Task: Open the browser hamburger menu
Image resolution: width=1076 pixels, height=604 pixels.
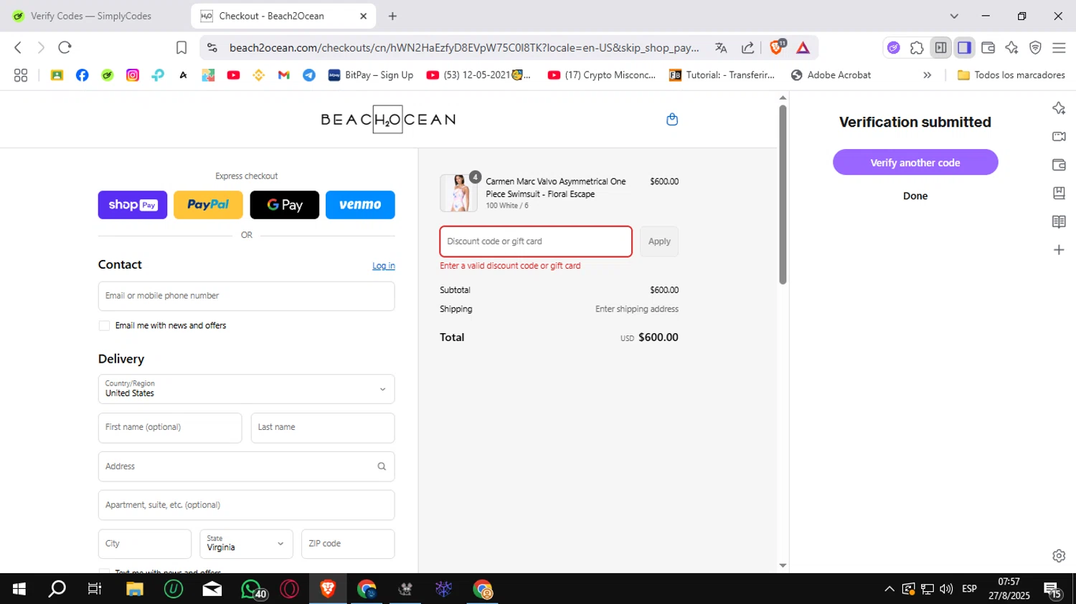Action: (x=1059, y=48)
